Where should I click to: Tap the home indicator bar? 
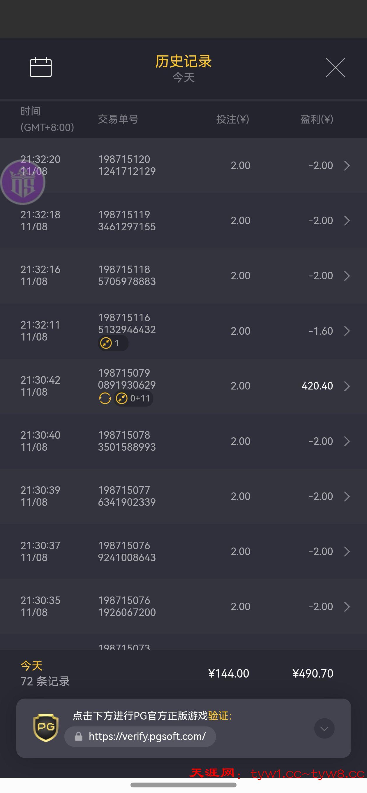pyautogui.click(x=183, y=785)
